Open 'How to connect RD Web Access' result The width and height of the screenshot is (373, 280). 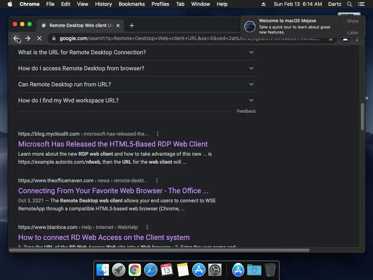click(x=104, y=237)
